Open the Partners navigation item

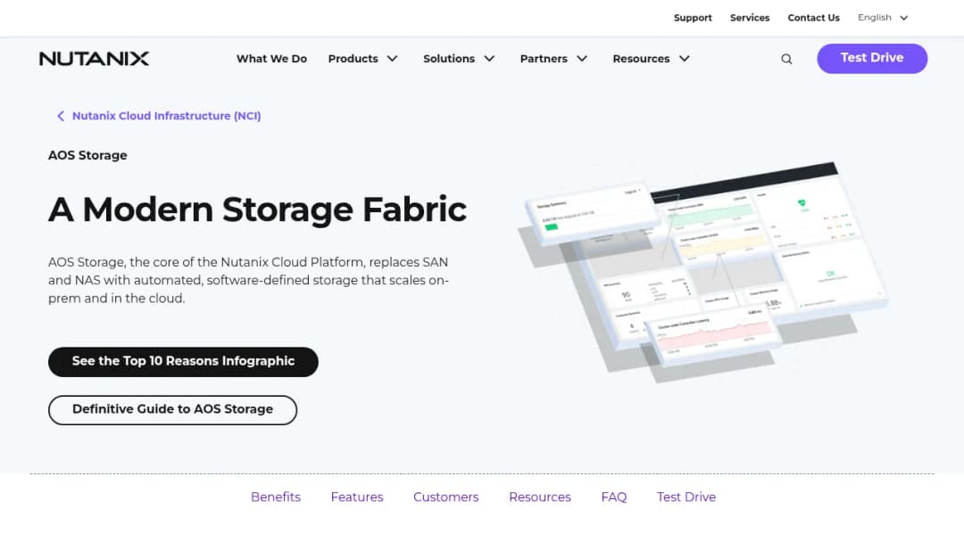(544, 59)
